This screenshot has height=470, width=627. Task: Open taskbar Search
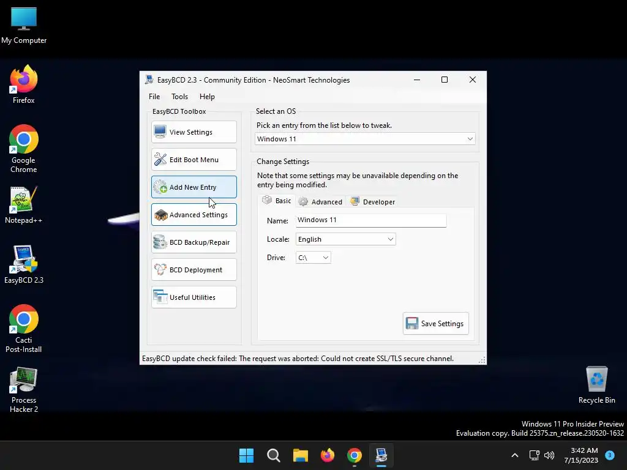click(x=274, y=455)
